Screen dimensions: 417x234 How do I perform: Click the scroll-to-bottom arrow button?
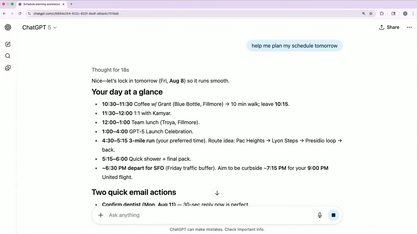(217, 193)
